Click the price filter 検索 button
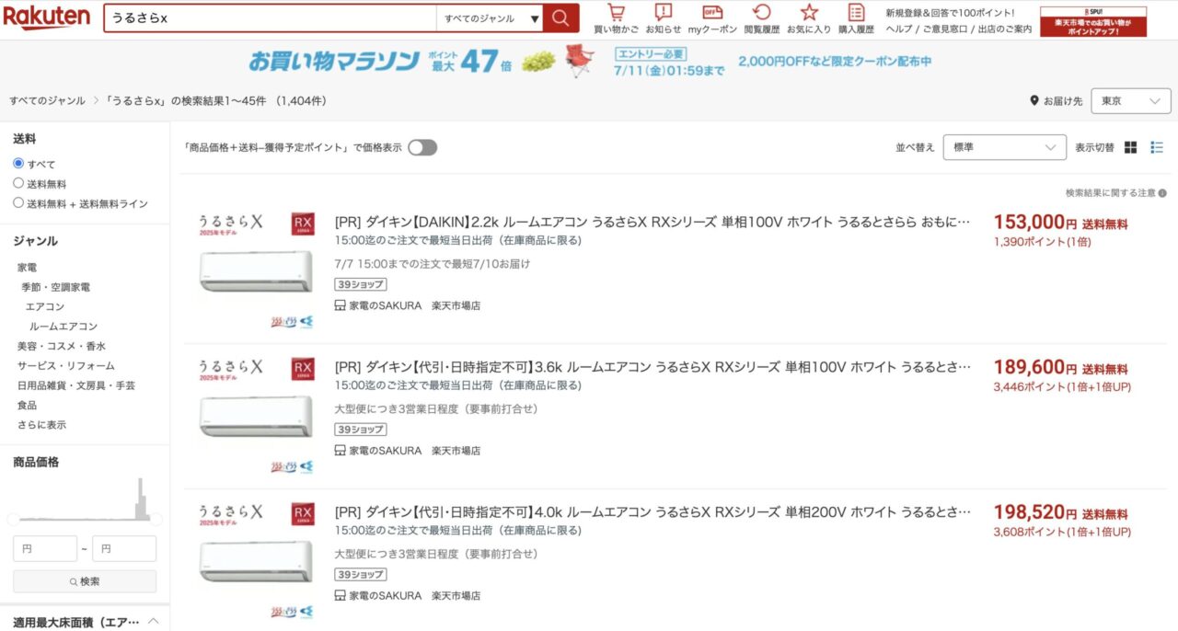Viewport: 1178px width, 631px height. (85, 581)
